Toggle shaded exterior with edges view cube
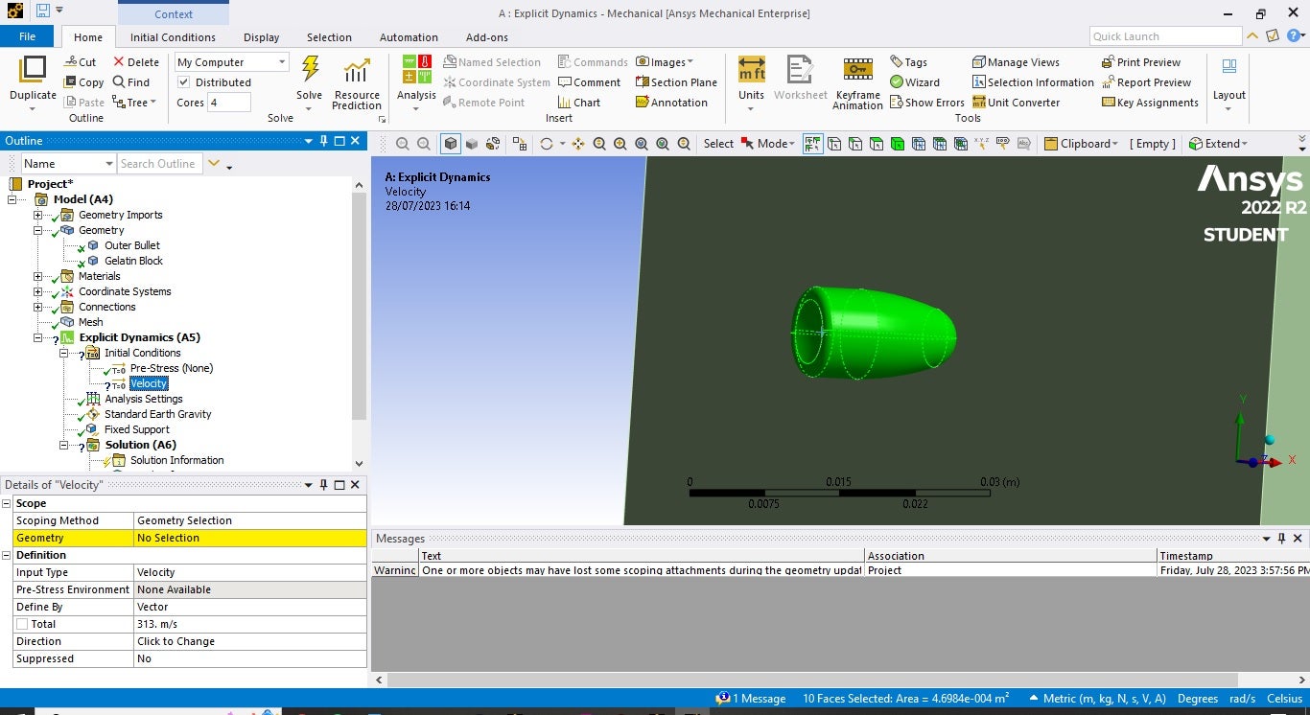Screen dimensions: 1310x715 click(x=451, y=144)
